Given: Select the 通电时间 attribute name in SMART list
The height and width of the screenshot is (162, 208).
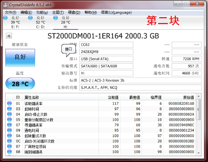Looking at the screenshot, I should [32, 130].
